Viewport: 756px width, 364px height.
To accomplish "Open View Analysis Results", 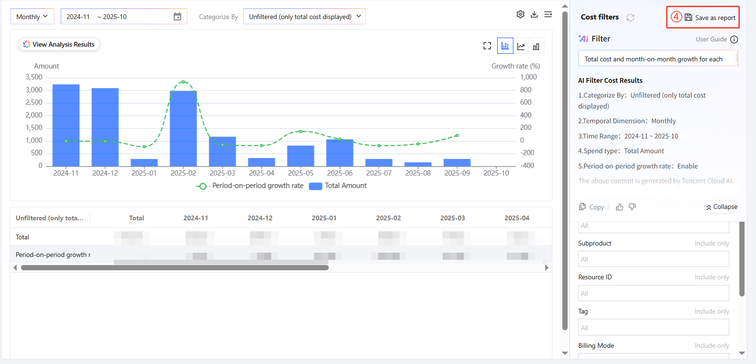I will [x=59, y=44].
